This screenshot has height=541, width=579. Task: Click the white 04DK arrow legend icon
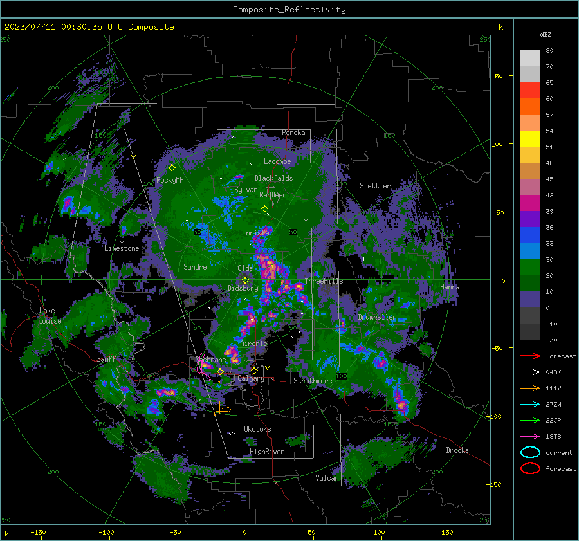coord(530,372)
